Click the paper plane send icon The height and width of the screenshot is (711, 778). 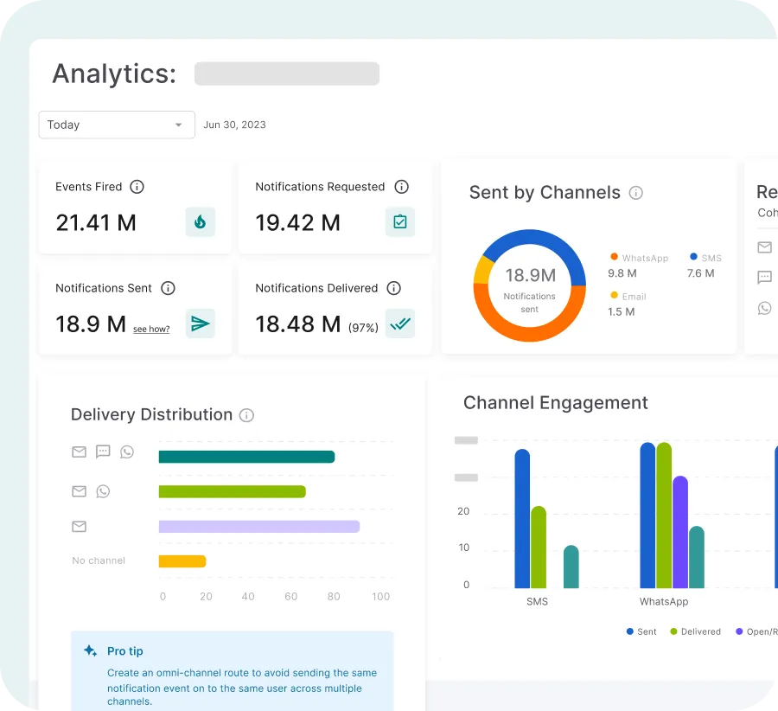(x=201, y=323)
